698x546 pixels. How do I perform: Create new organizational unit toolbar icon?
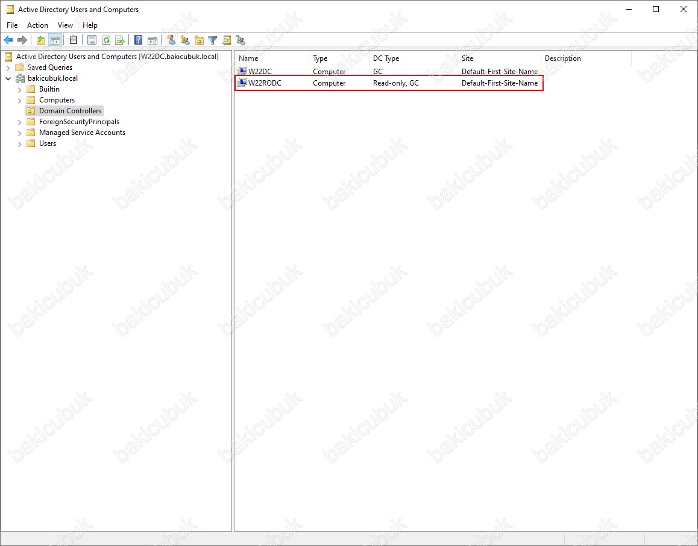click(x=199, y=40)
